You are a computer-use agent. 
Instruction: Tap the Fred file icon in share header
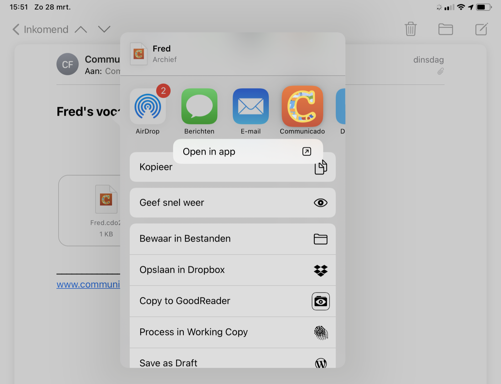[x=138, y=54]
